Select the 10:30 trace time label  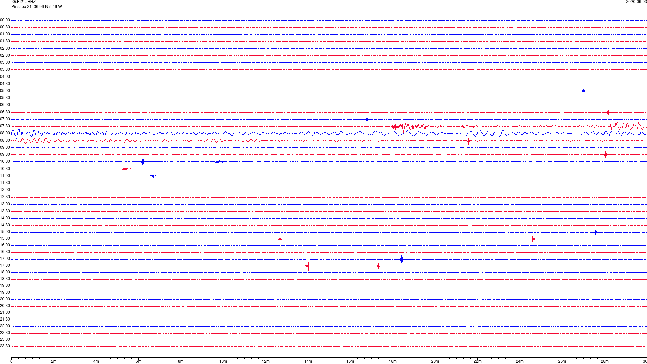click(5, 169)
